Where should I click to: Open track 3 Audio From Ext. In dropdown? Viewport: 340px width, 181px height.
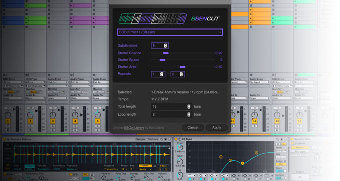coord(58,82)
